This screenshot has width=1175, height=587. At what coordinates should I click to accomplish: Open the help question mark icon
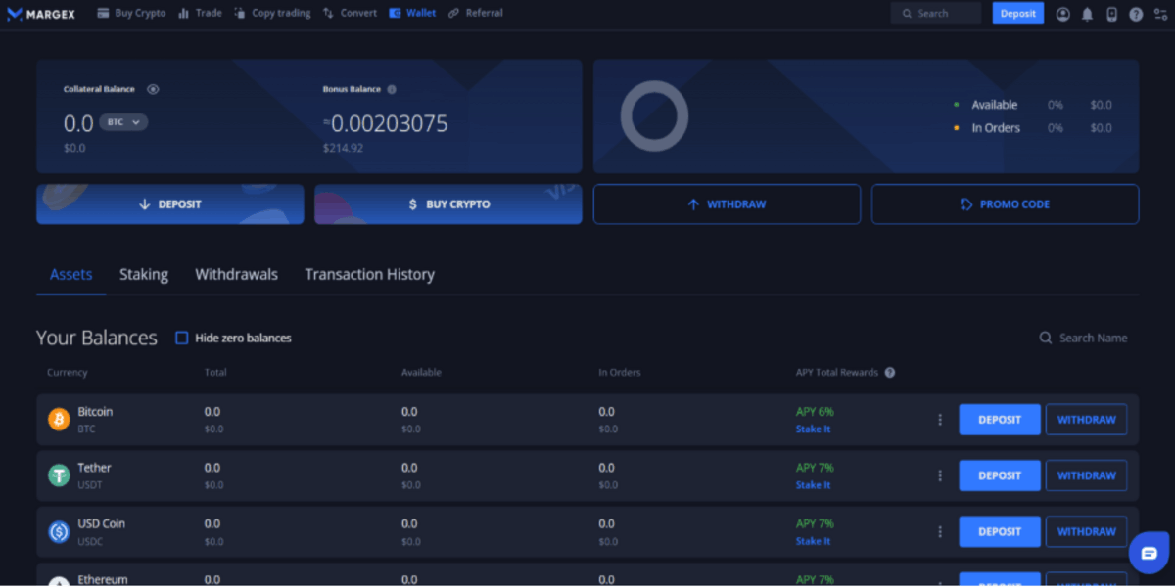pos(1135,13)
